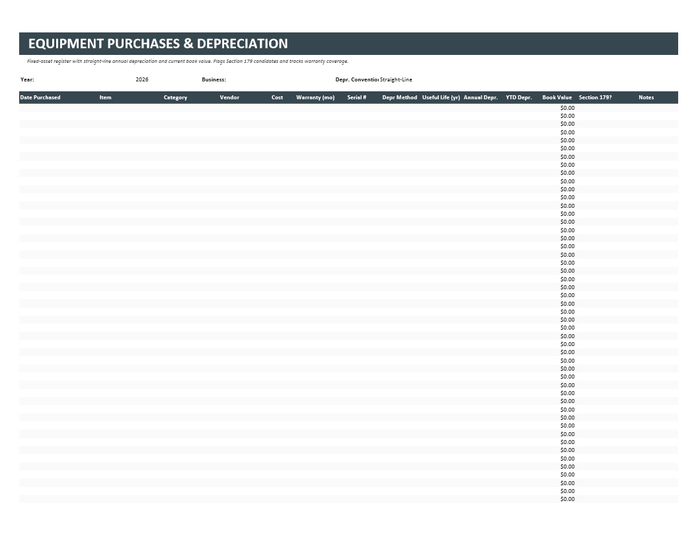Click the Item column header
This screenshot has height=540, width=698.
coord(106,97)
